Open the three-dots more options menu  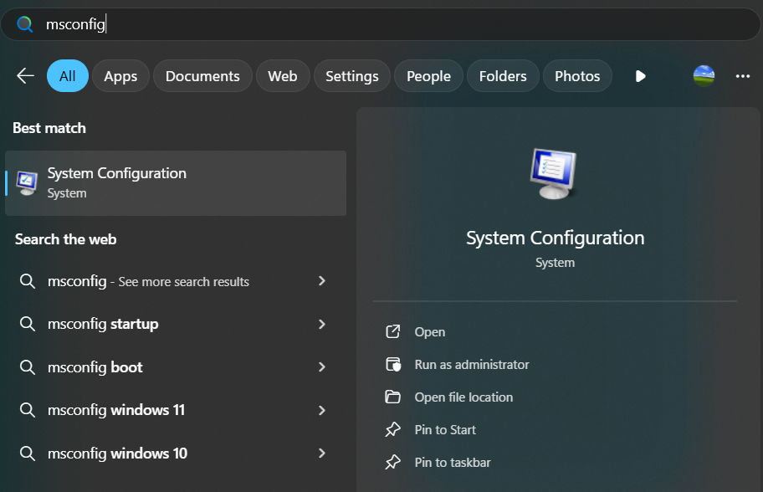coord(742,76)
